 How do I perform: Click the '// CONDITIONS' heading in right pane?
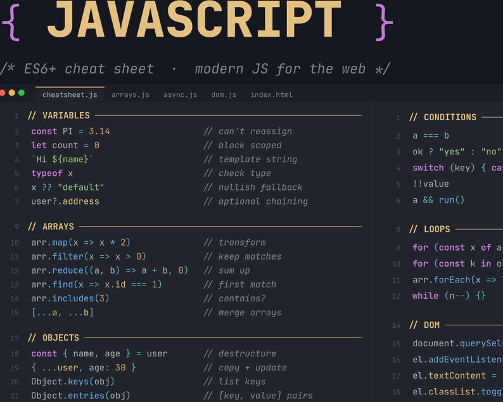[443, 117]
